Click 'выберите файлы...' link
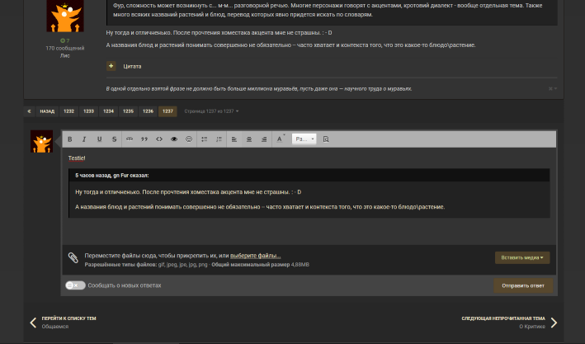Image resolution: width=585 pixels, height=344 pixels. (256, 256)
